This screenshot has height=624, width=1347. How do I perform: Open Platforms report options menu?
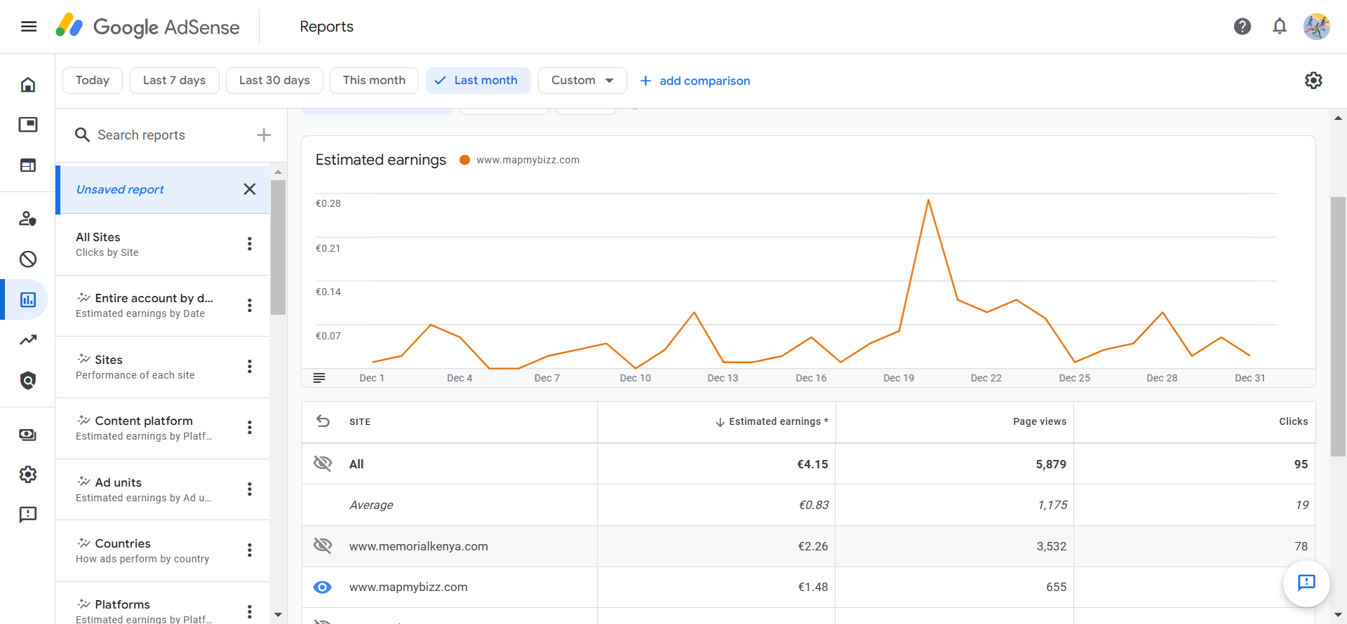pyautogui.click(x=250, y=611)
